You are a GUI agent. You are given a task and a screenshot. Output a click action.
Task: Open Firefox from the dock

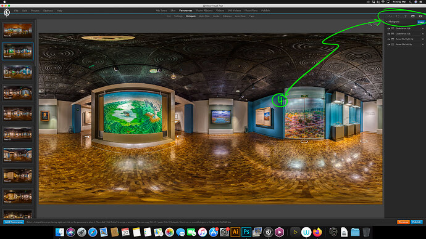tap(317, 232)
